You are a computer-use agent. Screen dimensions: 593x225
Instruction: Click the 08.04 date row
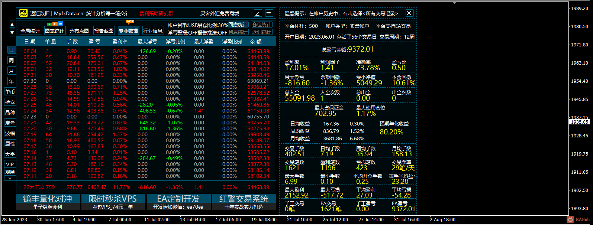click(x=30, y=51)
